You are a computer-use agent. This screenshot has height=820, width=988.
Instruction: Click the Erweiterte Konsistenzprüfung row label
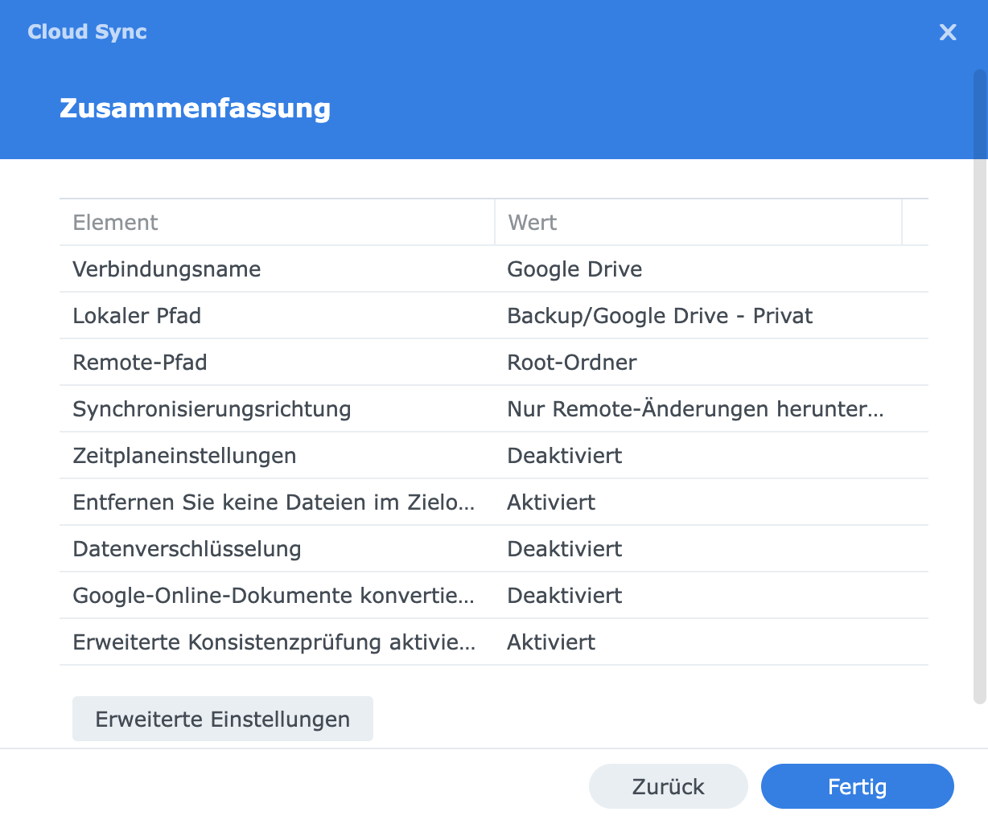tap(274, 642)
